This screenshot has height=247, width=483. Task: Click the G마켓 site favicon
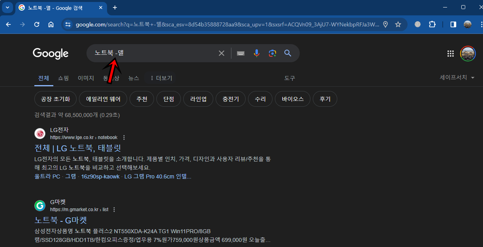[x=40, y=206]
